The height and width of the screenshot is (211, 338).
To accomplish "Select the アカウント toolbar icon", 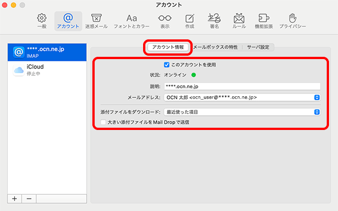I will click(68, 21).
